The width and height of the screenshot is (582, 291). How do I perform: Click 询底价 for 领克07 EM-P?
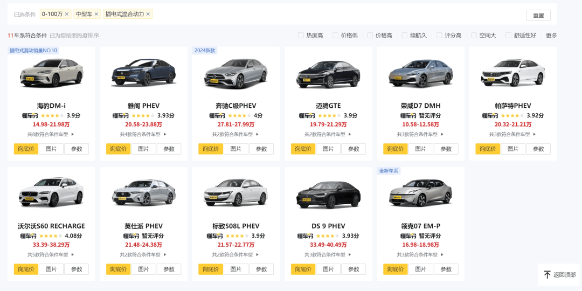pyautogui.click(x=396, y=269)
